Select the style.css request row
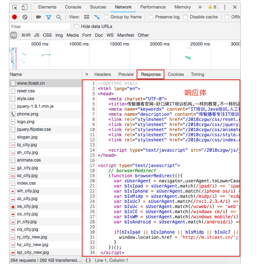This screenshot has width=262, height=264. 46,99
